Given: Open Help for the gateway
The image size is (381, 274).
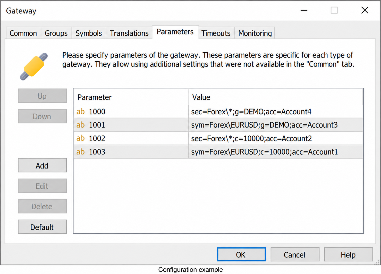Looking at the screenshot, I should point(348,255).
